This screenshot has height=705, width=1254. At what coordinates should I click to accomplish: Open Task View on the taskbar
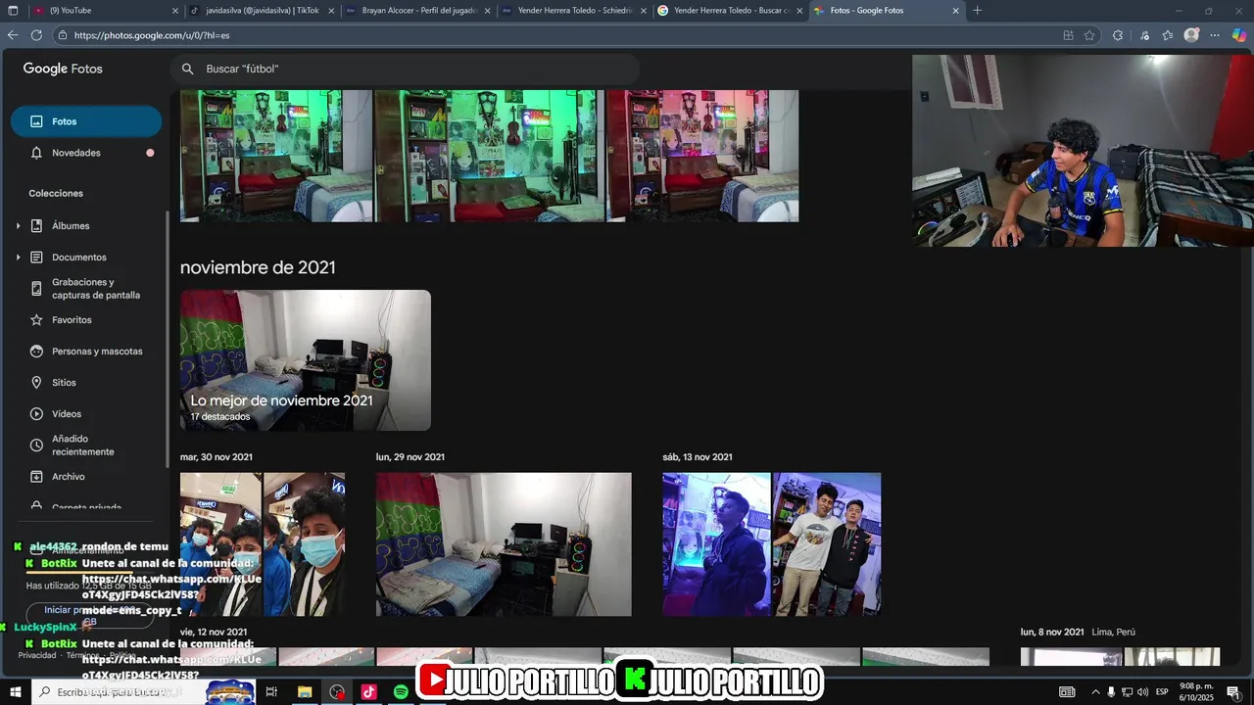pyautogui.click(x=271, y=692)
